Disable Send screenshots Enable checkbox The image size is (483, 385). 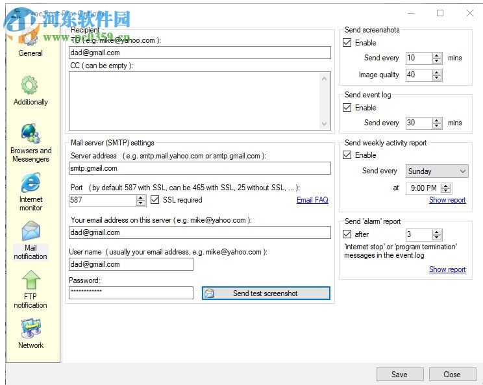347,42
